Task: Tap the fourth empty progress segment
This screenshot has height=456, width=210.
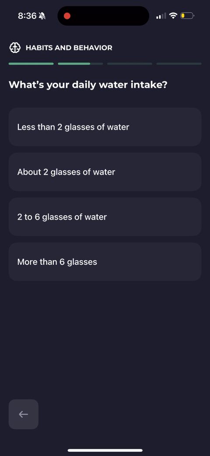Action: point(179,64)
